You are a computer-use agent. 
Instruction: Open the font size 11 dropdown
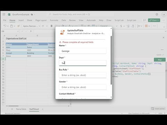click(47, 26)
